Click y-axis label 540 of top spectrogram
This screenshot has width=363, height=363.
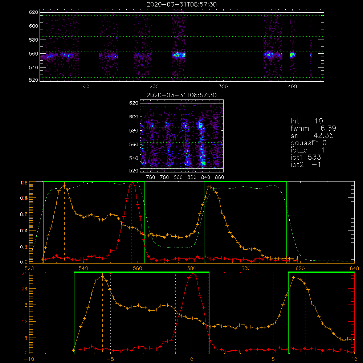coord(33,68)
